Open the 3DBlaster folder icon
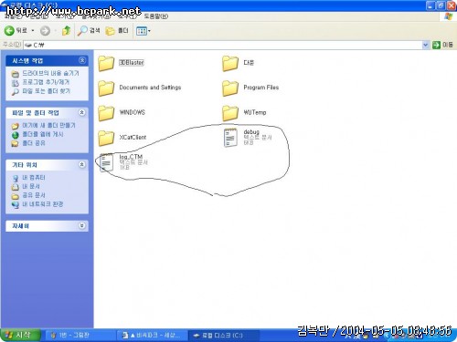This screenshot has width=457, height=342. (x=106, y=63)
